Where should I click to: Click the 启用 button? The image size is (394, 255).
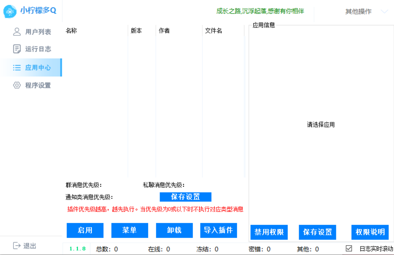85,230
